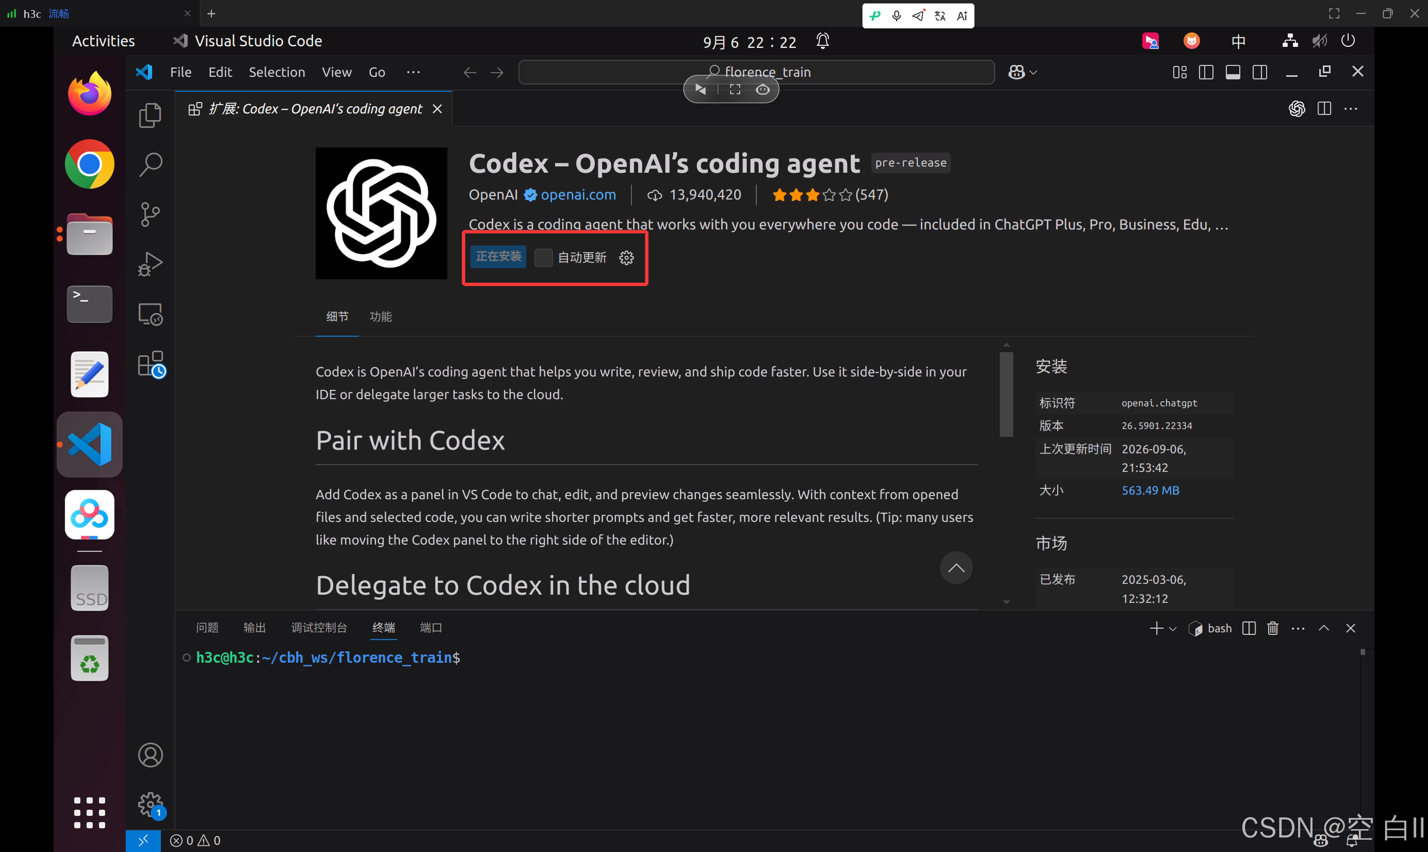
Task: Kill the bash terminal with trash icon
Action: click(x=1273, y=628)
